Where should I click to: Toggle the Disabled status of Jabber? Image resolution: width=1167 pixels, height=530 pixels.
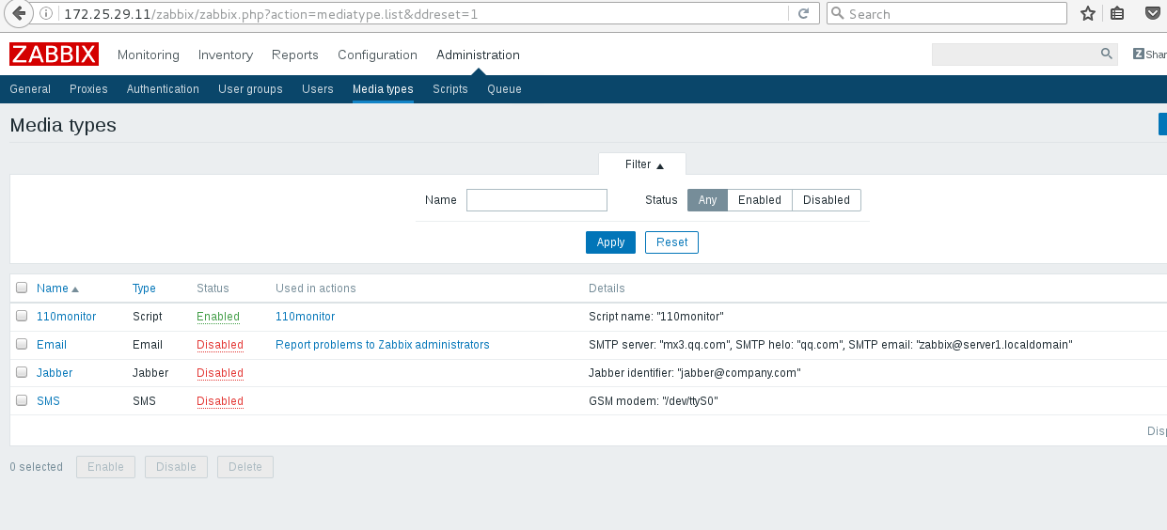tap(220, 373)
